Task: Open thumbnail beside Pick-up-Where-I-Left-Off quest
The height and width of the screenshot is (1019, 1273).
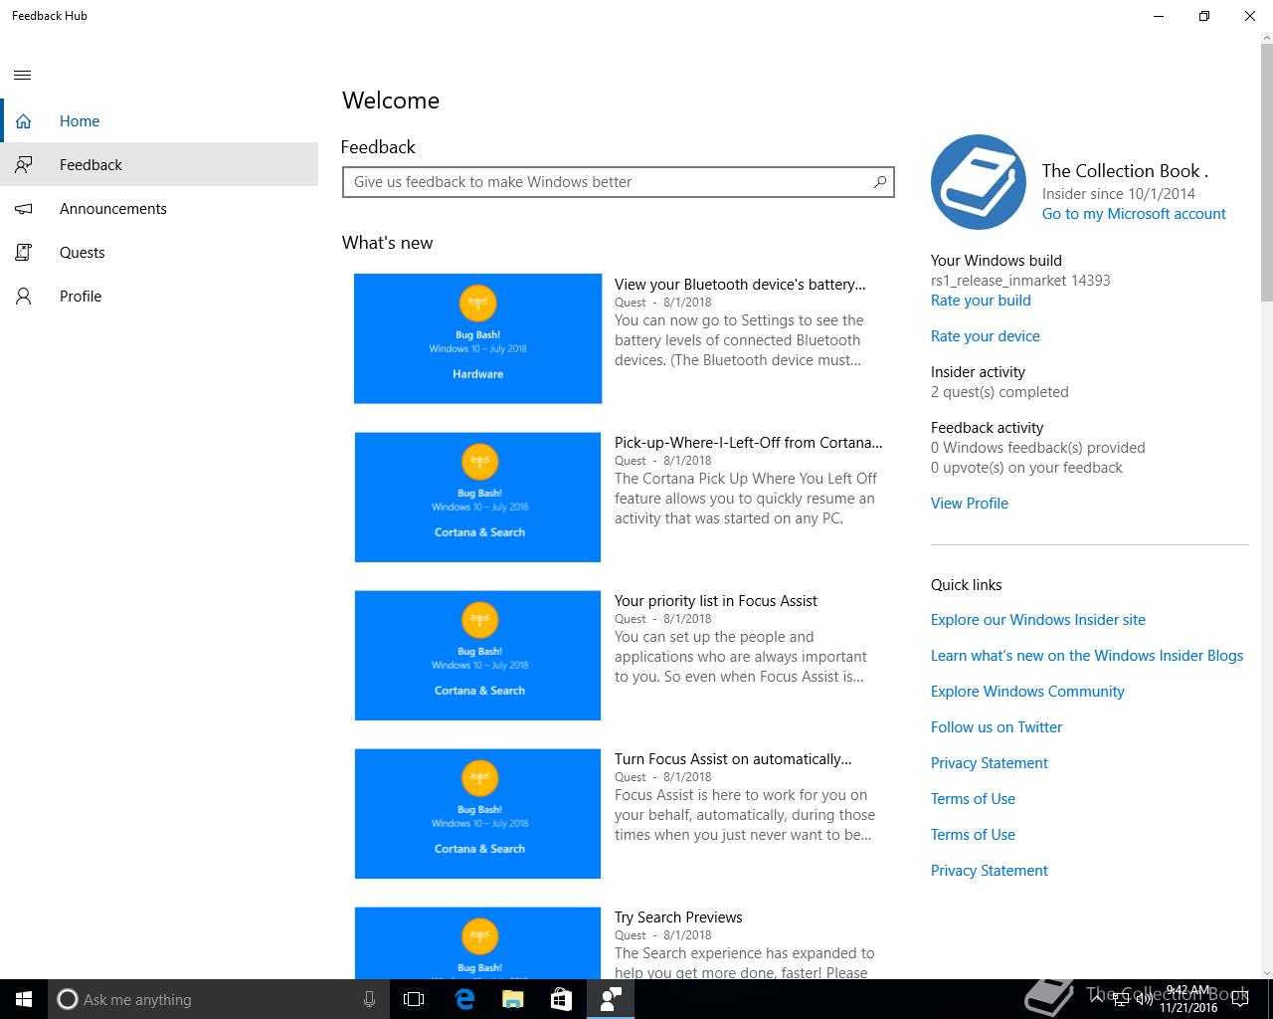Action: click(478, 497)
